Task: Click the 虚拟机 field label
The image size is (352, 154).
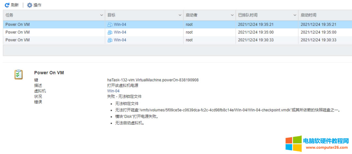Action: 40,91
